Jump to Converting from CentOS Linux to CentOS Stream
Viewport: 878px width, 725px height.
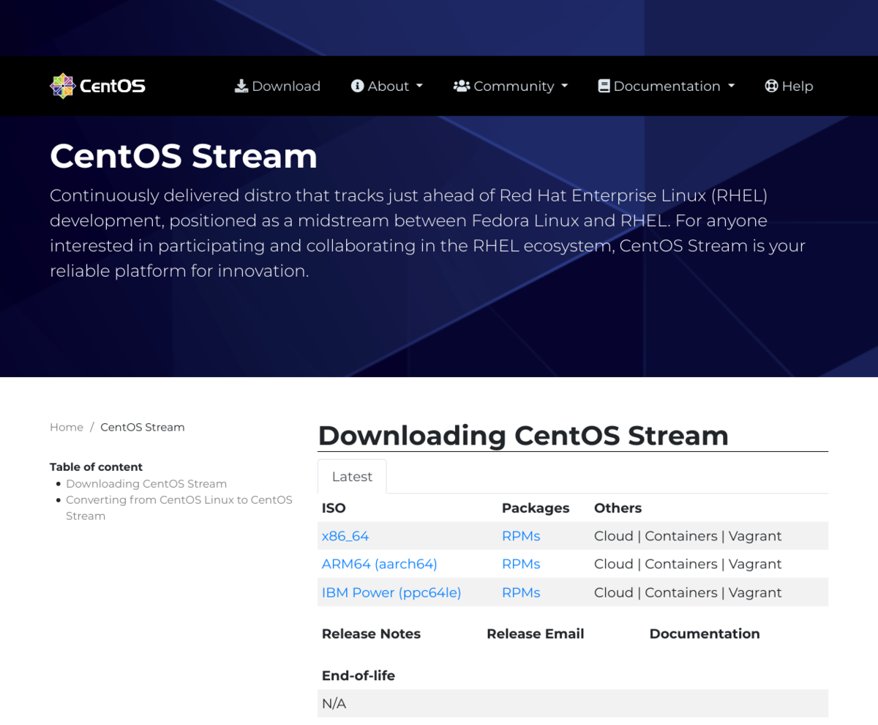click(x=179, y=508)
